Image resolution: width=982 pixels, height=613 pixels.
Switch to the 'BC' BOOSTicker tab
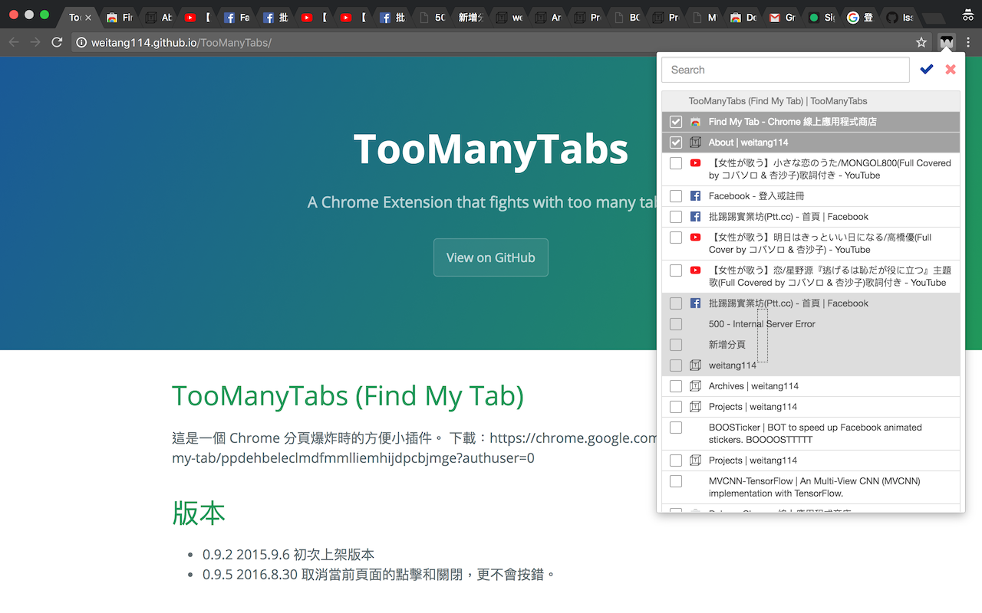click(627, 17)
